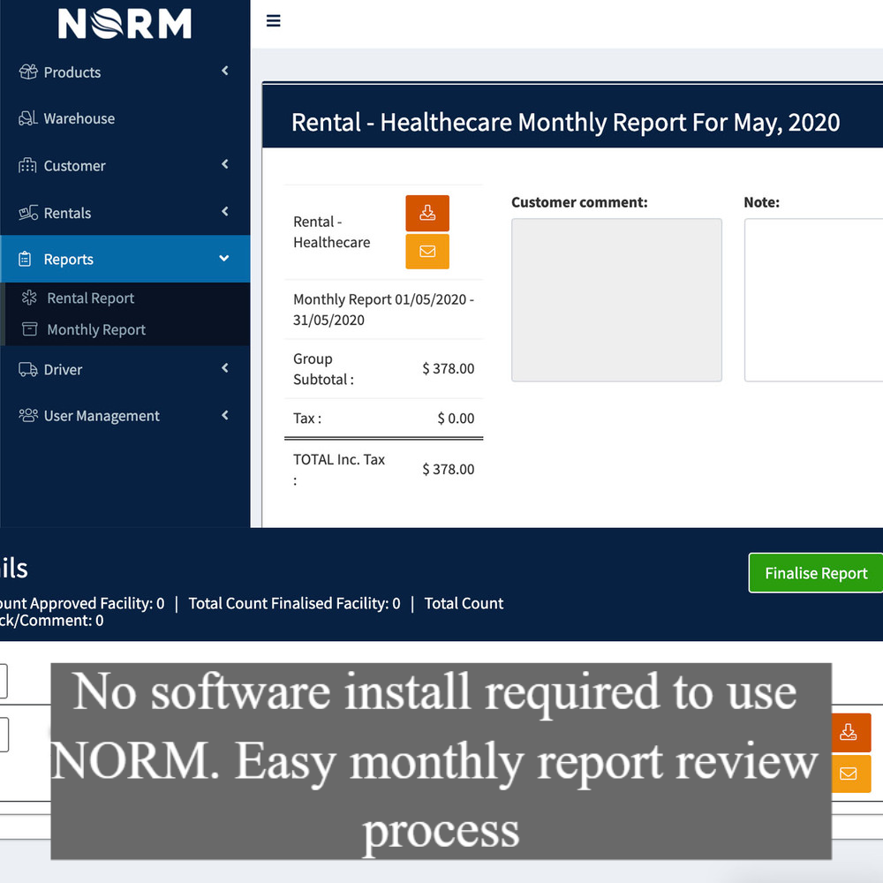This screenshot has width=883, height=883.
Task: Toggle the hamburger sidebar menu icon
Action: pos(274,21)
